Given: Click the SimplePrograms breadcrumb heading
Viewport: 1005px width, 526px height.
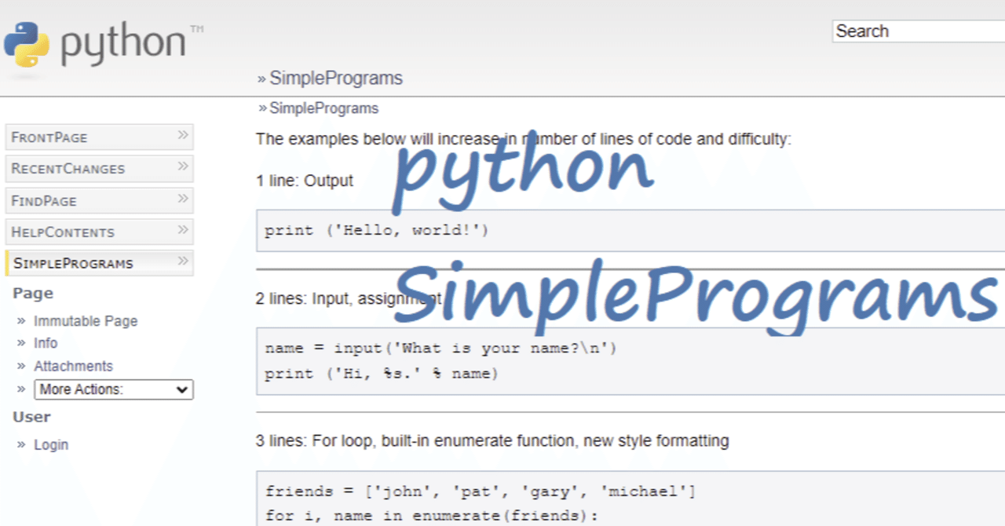Looking at the screenshot, I should click(x=335, y=78).
